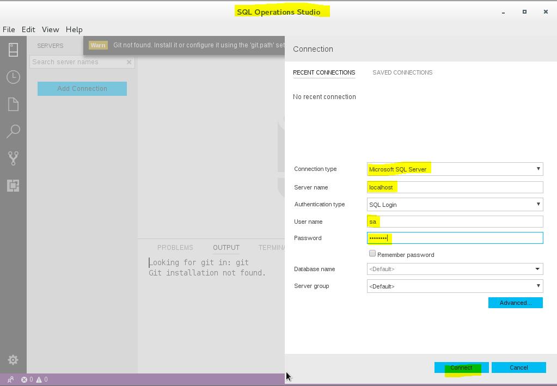Open the Advanced... connection settings

point(516,303)
